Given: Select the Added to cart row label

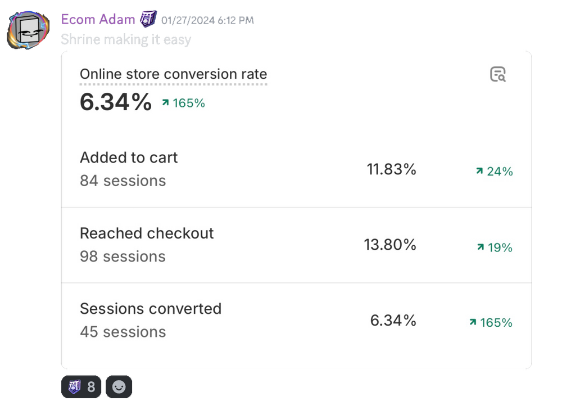Looking at the screenshot, I should pos(129,157).
